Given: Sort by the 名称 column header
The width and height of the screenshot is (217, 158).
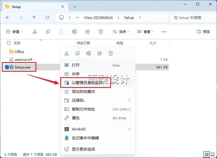Looking at the screenshot, I should [x=17, y=43].
